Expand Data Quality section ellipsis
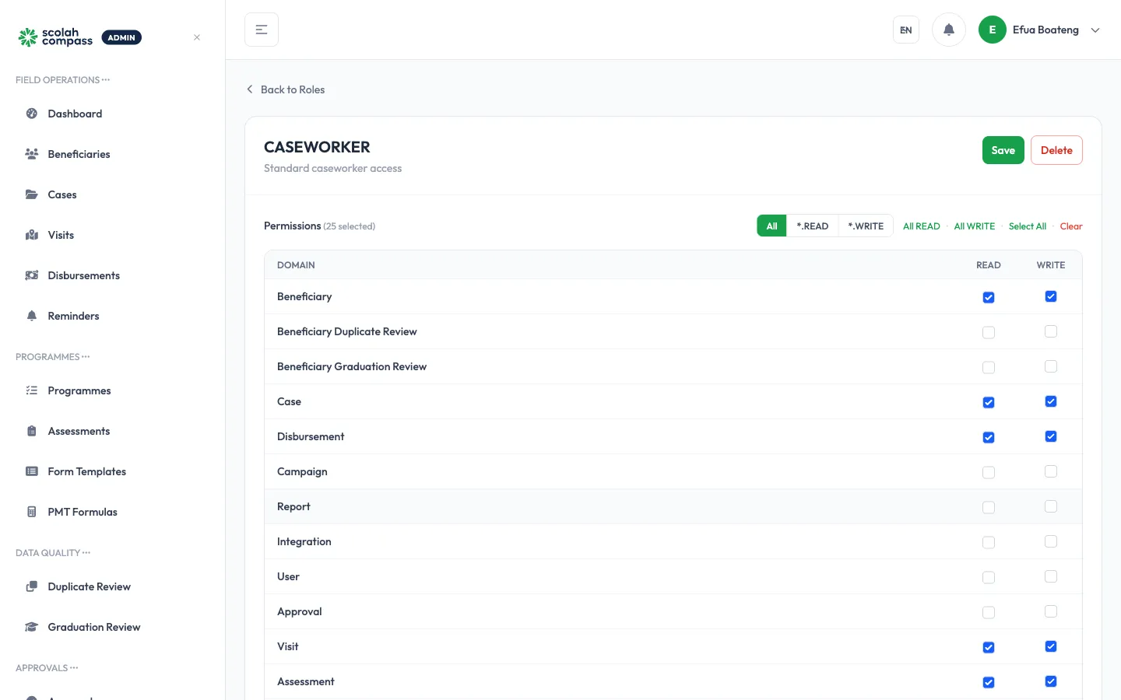The image size is (1121, 700). (86, 553)
